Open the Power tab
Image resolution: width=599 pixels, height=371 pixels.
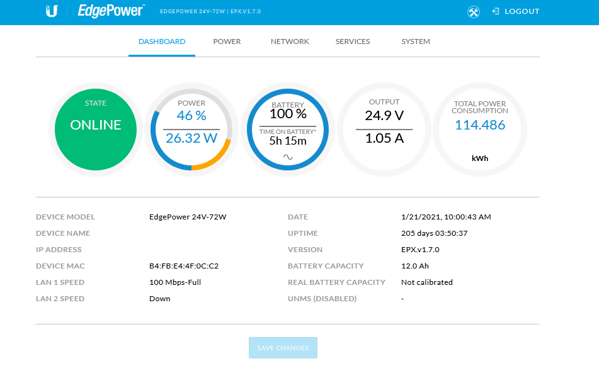click(x=227, y=42)
